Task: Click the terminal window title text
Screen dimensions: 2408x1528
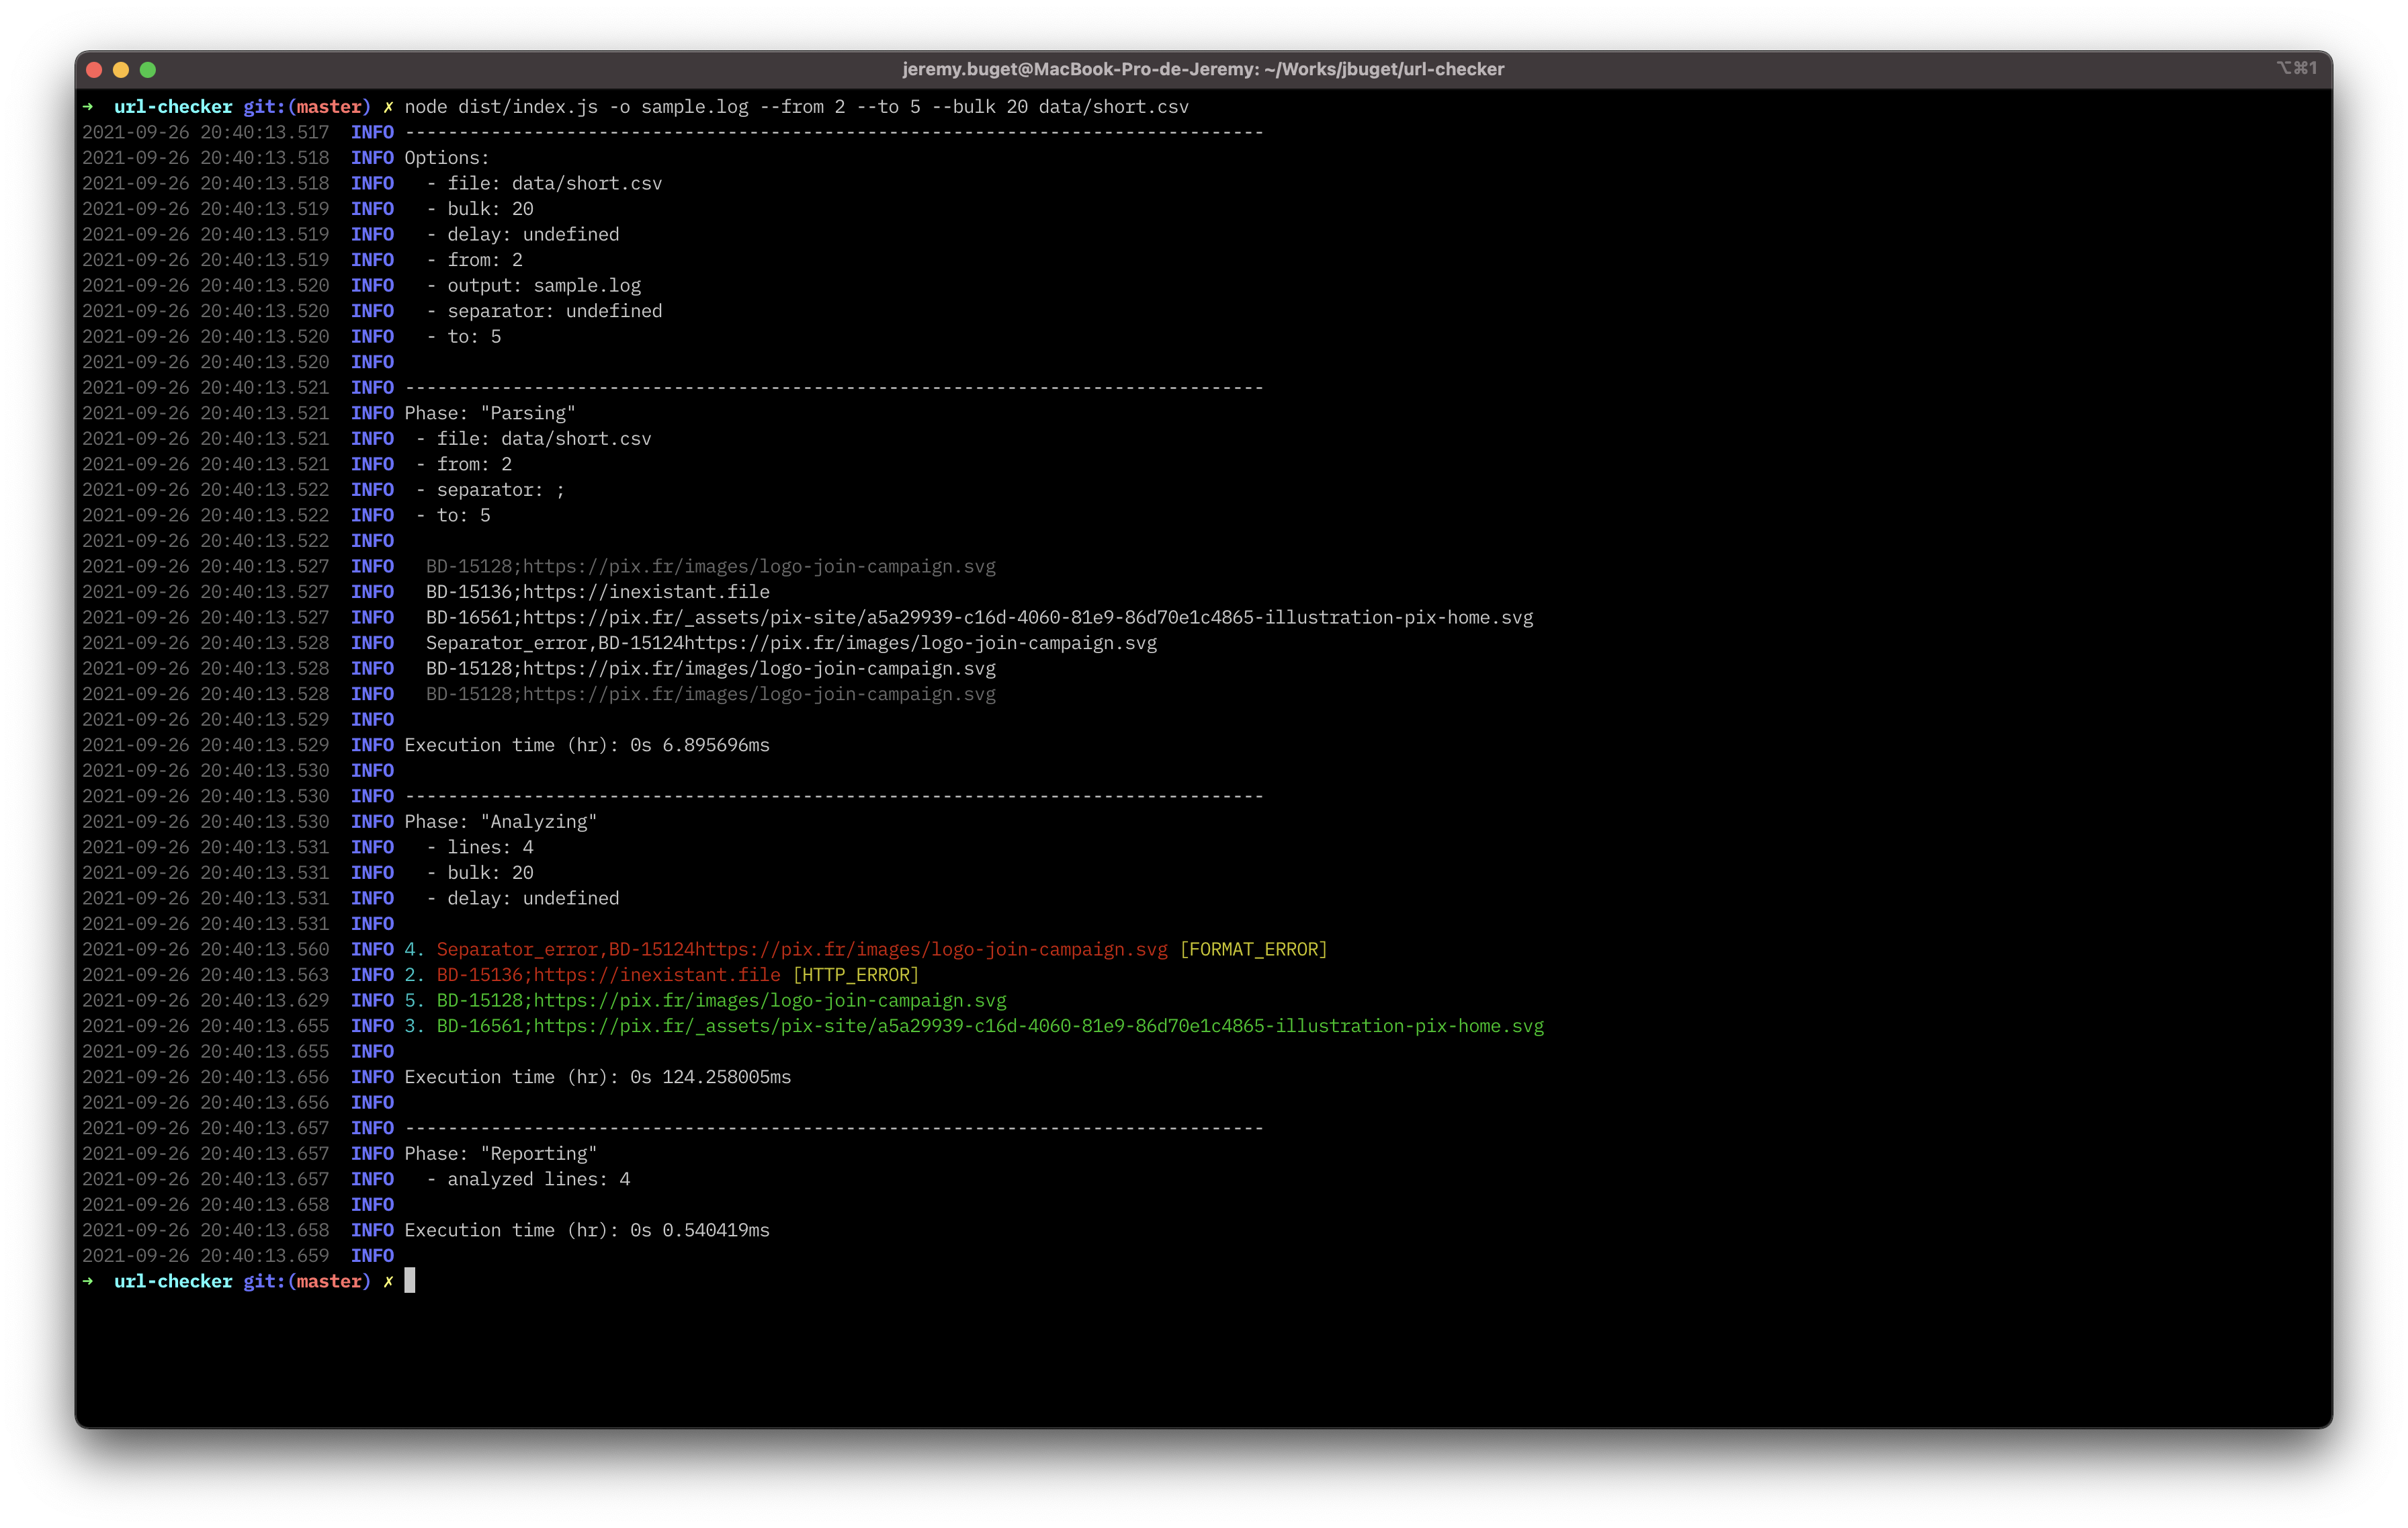Action: pos(1203,69)
